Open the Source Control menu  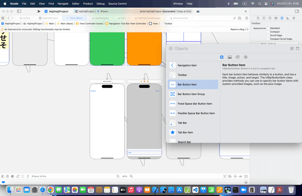pos(117,4)
